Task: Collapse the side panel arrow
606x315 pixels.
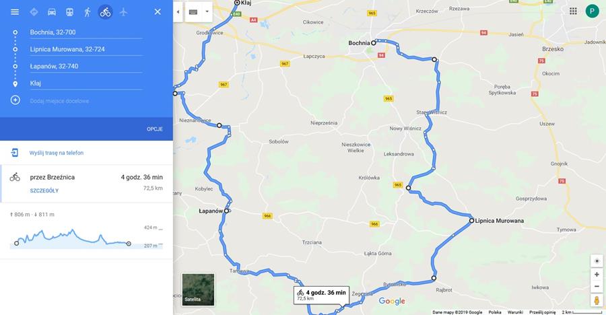Action: tap(178, 12)
